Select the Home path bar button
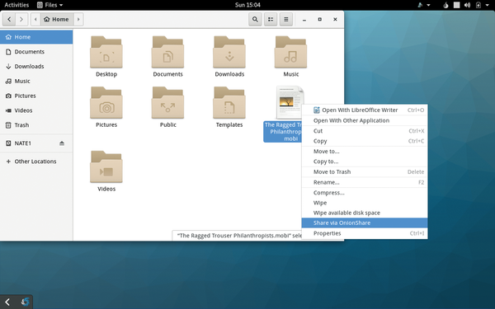 point(57,19)
